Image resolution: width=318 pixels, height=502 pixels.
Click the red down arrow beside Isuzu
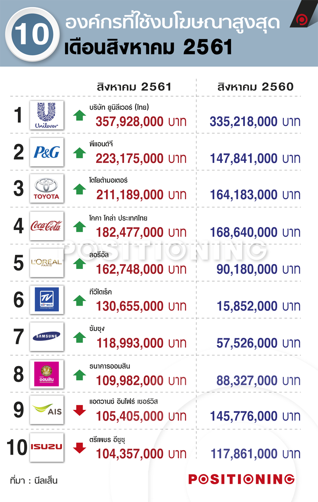coord(80,448)
